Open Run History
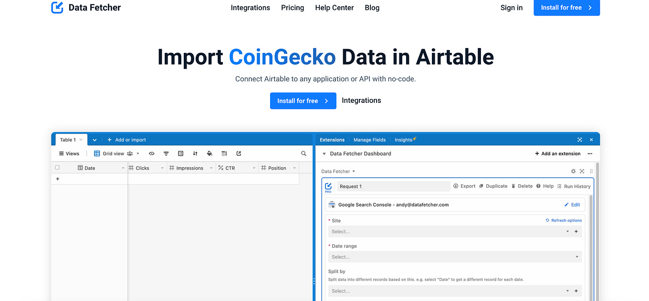 (x=574, y=186)
